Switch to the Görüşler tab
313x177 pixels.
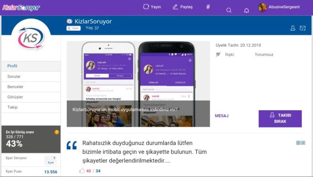point(31,97)
